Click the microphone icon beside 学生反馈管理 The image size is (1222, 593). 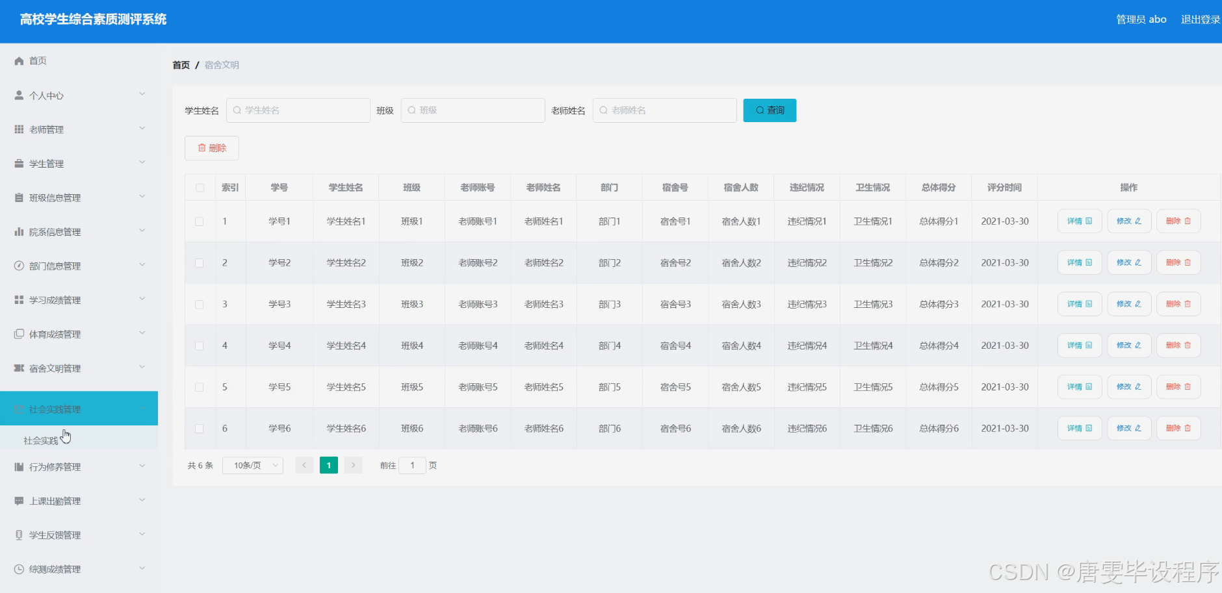click(x=19, y=535)
